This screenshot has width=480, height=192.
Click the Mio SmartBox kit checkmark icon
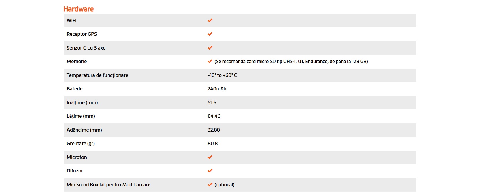(x=210, y=185)
